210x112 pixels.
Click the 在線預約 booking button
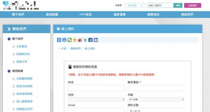(x=193, y=5)
